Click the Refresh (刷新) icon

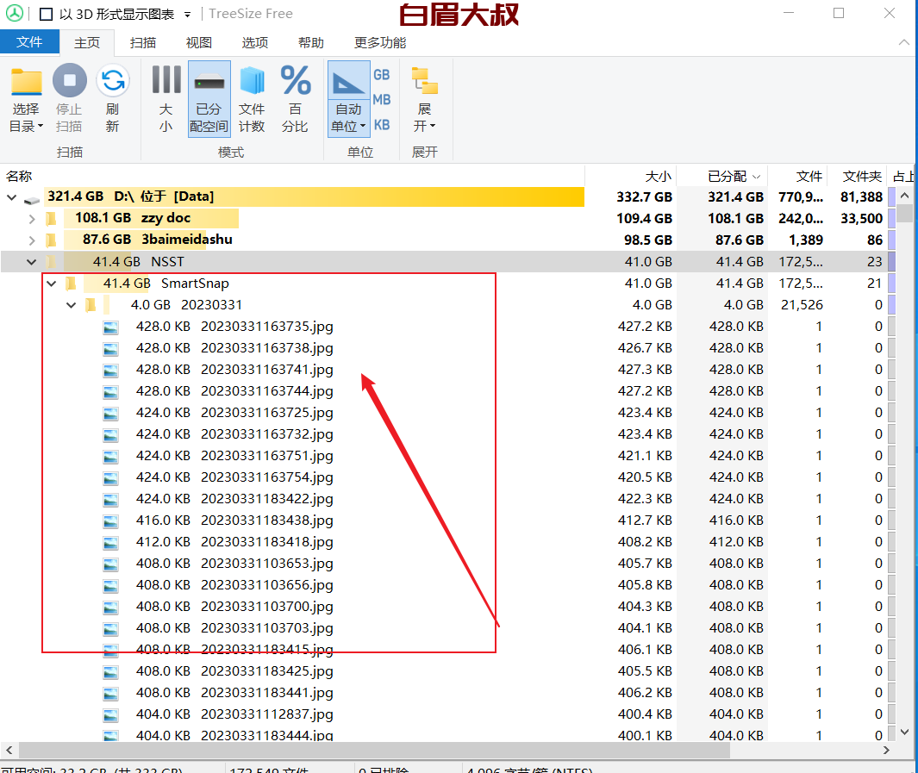click(x=112, y=81)
